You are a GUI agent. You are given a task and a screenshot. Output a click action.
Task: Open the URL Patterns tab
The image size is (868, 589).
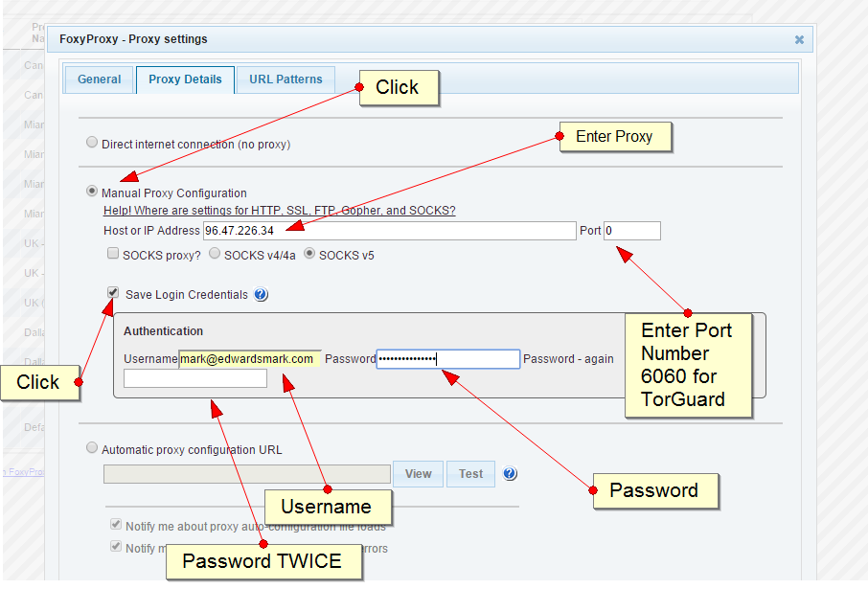[286, 79]
